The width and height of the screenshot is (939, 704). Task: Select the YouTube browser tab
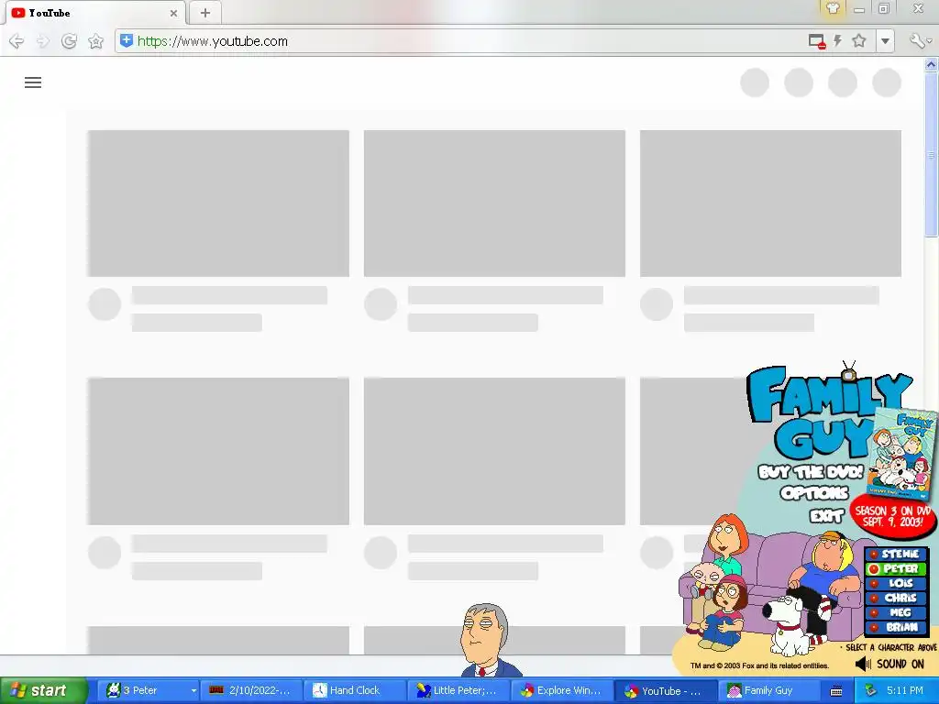[x=95, y=13]
